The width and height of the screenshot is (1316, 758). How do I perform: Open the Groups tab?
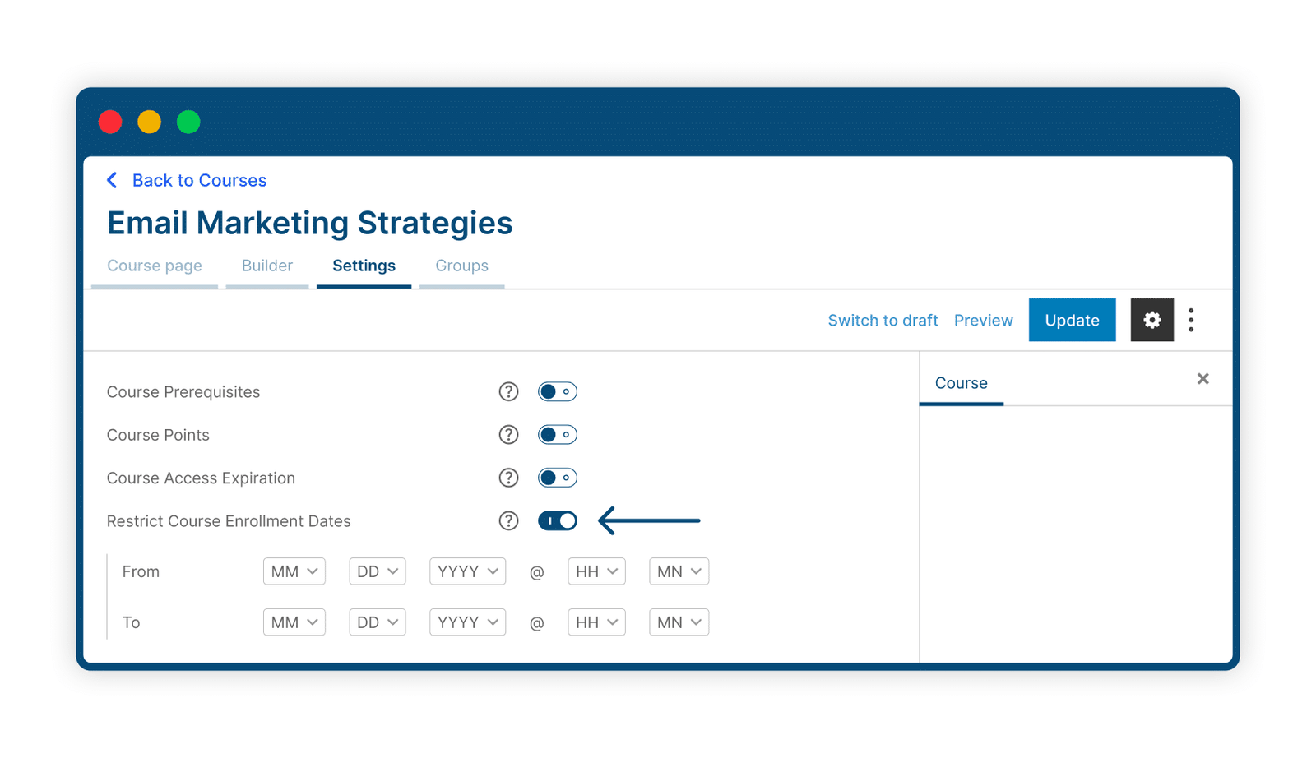[461, 266]
